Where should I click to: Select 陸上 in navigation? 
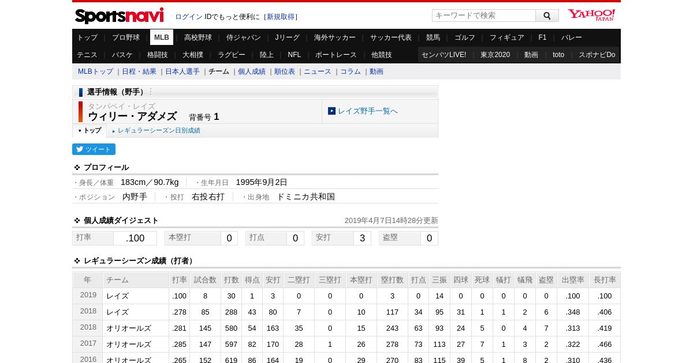click(267, 55)
